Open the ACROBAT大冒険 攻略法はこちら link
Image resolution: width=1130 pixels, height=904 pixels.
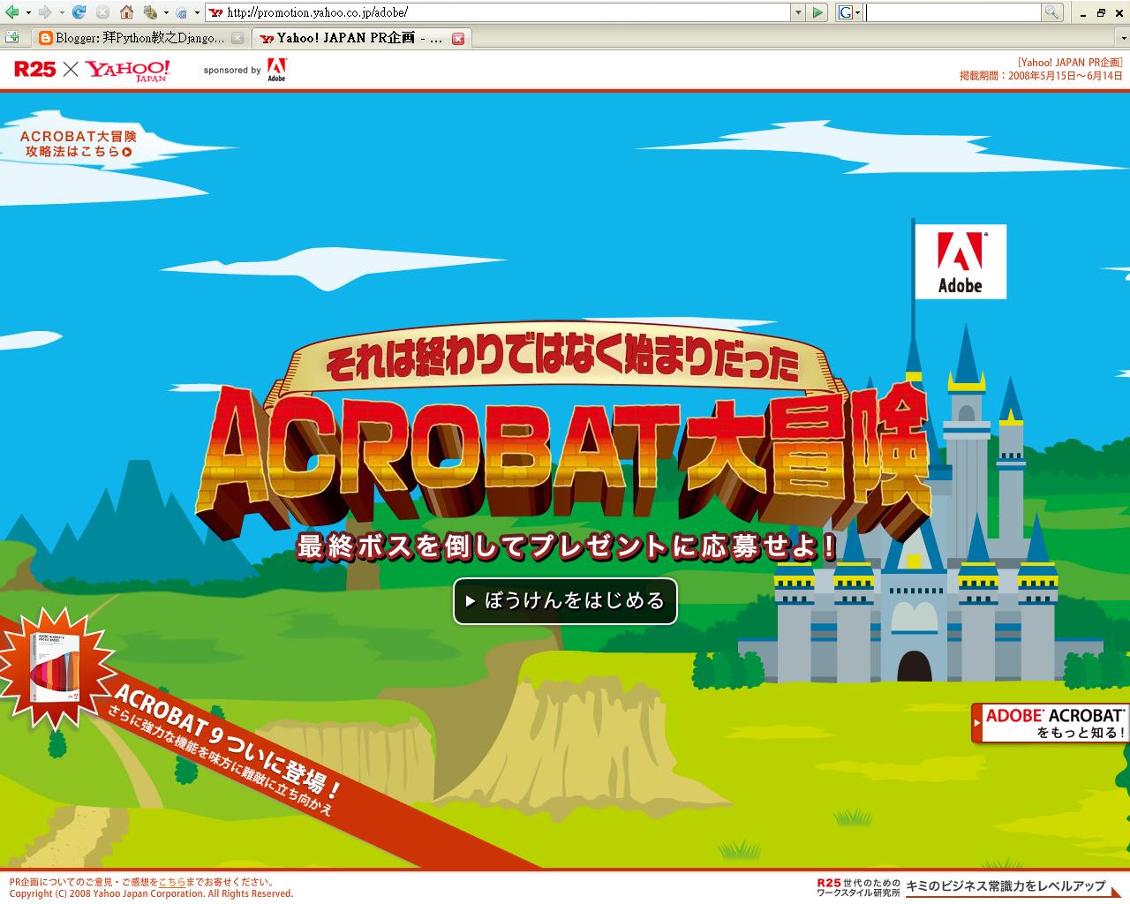coord(78,144)
